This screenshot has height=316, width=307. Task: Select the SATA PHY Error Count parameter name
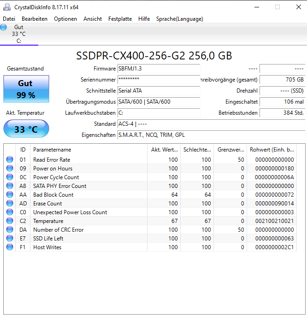pyautogui.click(x=60, y=186)
